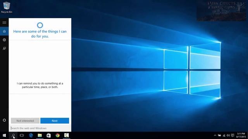Open the Windows Start button
Screen dimensions: 248x139
click(x=4, y=136)
